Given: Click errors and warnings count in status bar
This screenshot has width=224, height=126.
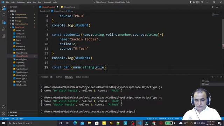Looking at the screenshot, I should [x=20, y=119].
